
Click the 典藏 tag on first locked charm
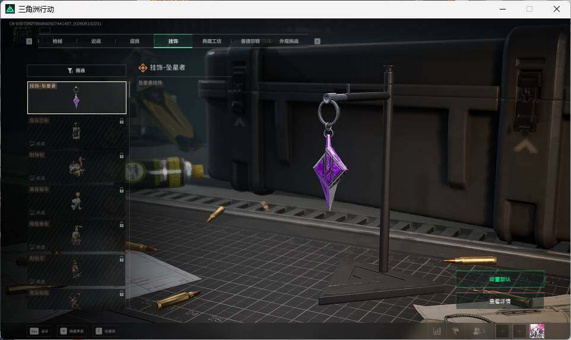pos(37,144)
